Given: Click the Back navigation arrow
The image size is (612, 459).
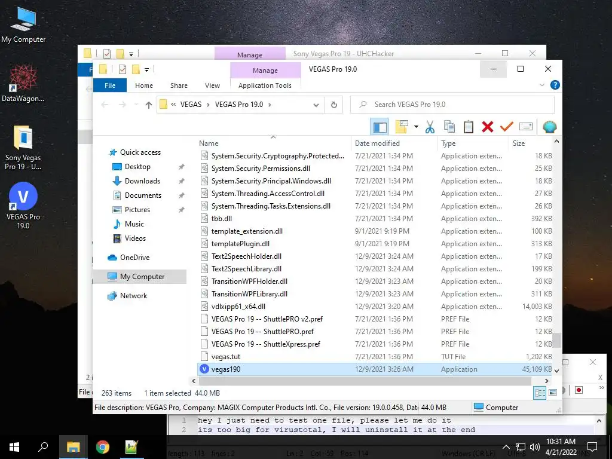Looking at the screenshot, I should tap(105, 105).
